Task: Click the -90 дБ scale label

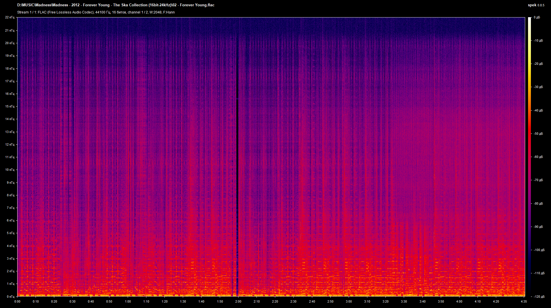Action: pos(538,227)
